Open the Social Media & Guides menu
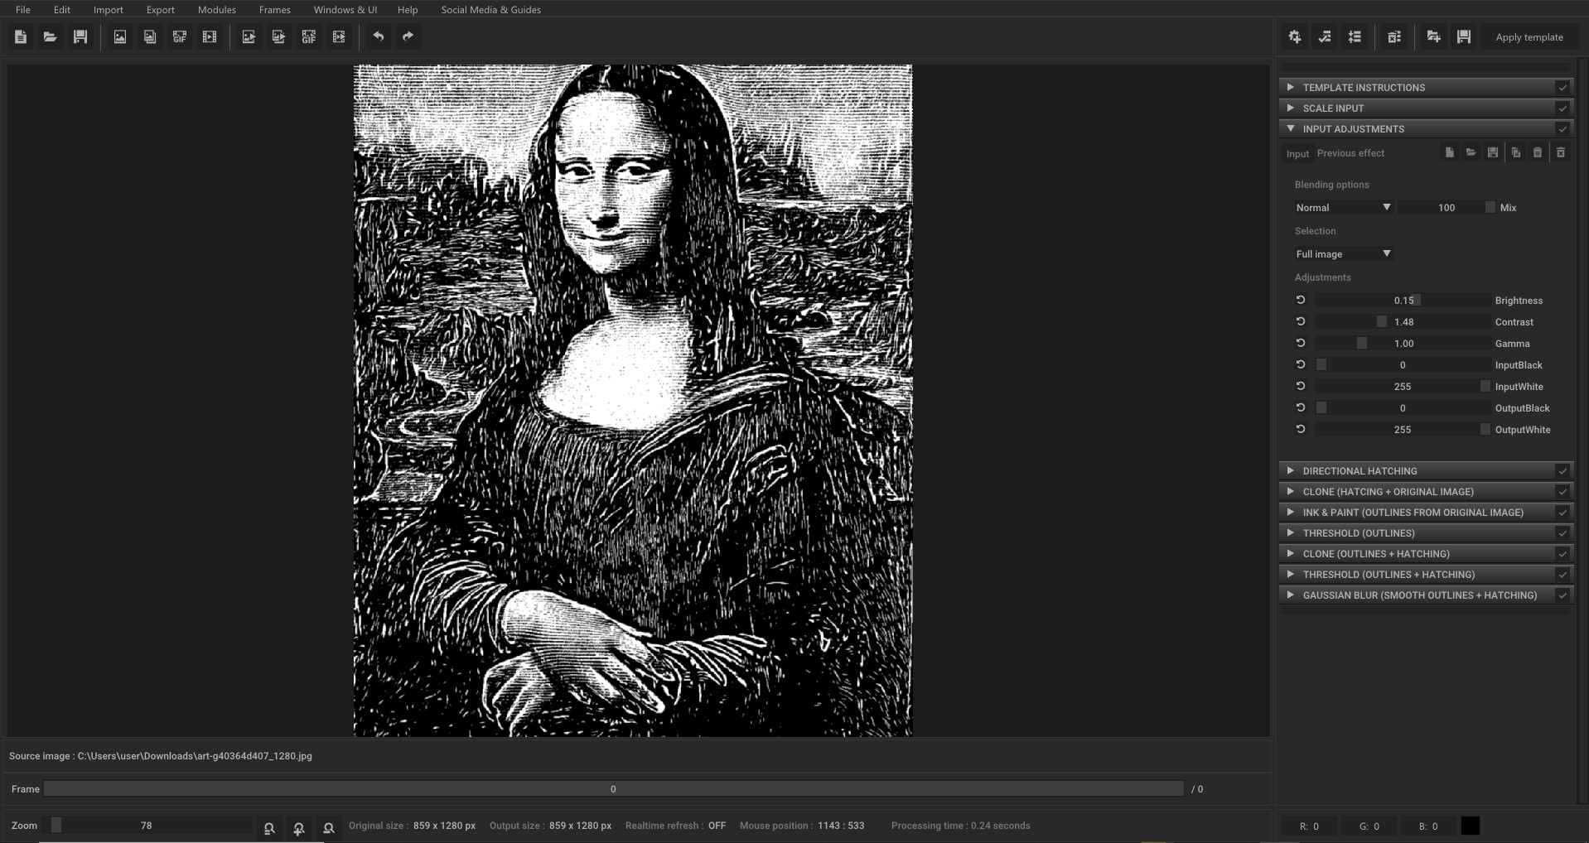The width and height of the screenshot is (1589, 843). (x=490, y=9)
